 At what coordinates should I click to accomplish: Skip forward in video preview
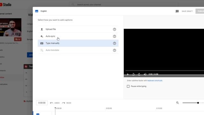click(139, 74)
